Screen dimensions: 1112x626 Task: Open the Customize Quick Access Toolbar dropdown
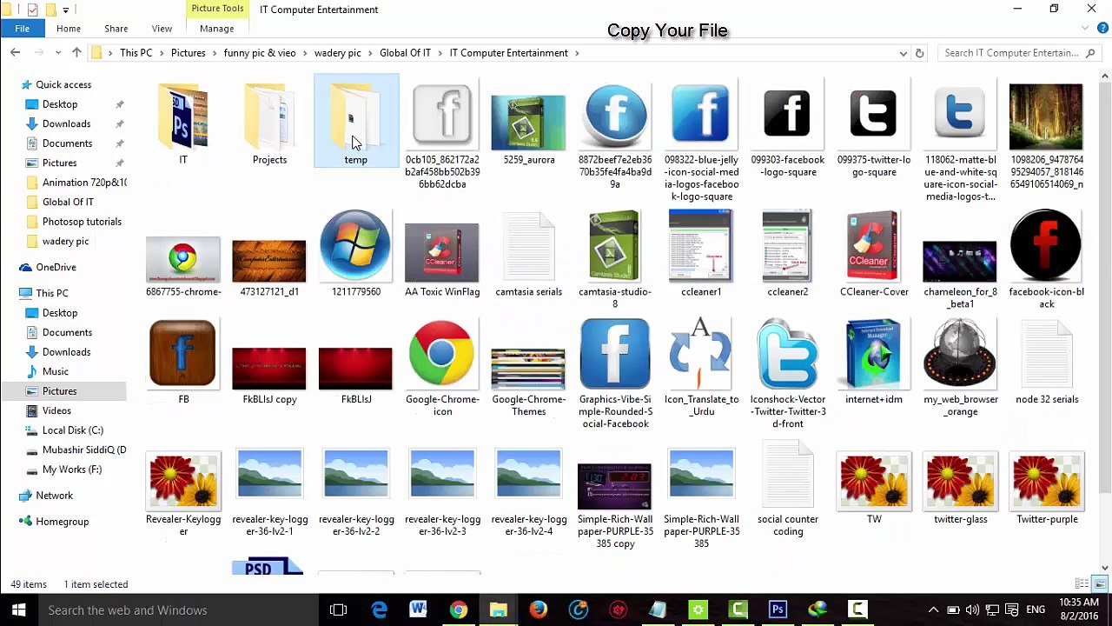65,10
